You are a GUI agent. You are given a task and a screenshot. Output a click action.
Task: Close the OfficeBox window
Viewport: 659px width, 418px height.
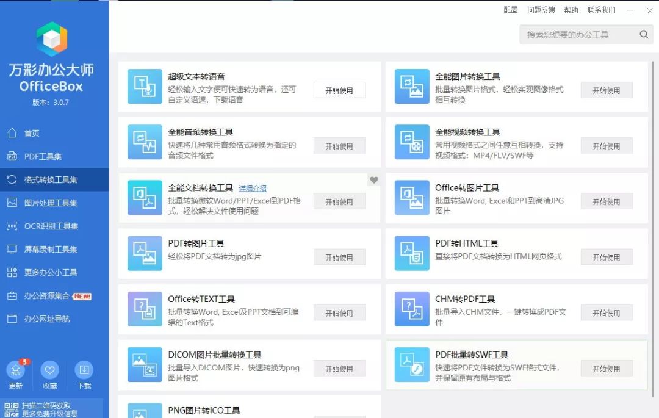point(650,10)
